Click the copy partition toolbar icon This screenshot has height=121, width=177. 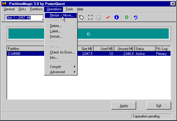click(99, 17)
